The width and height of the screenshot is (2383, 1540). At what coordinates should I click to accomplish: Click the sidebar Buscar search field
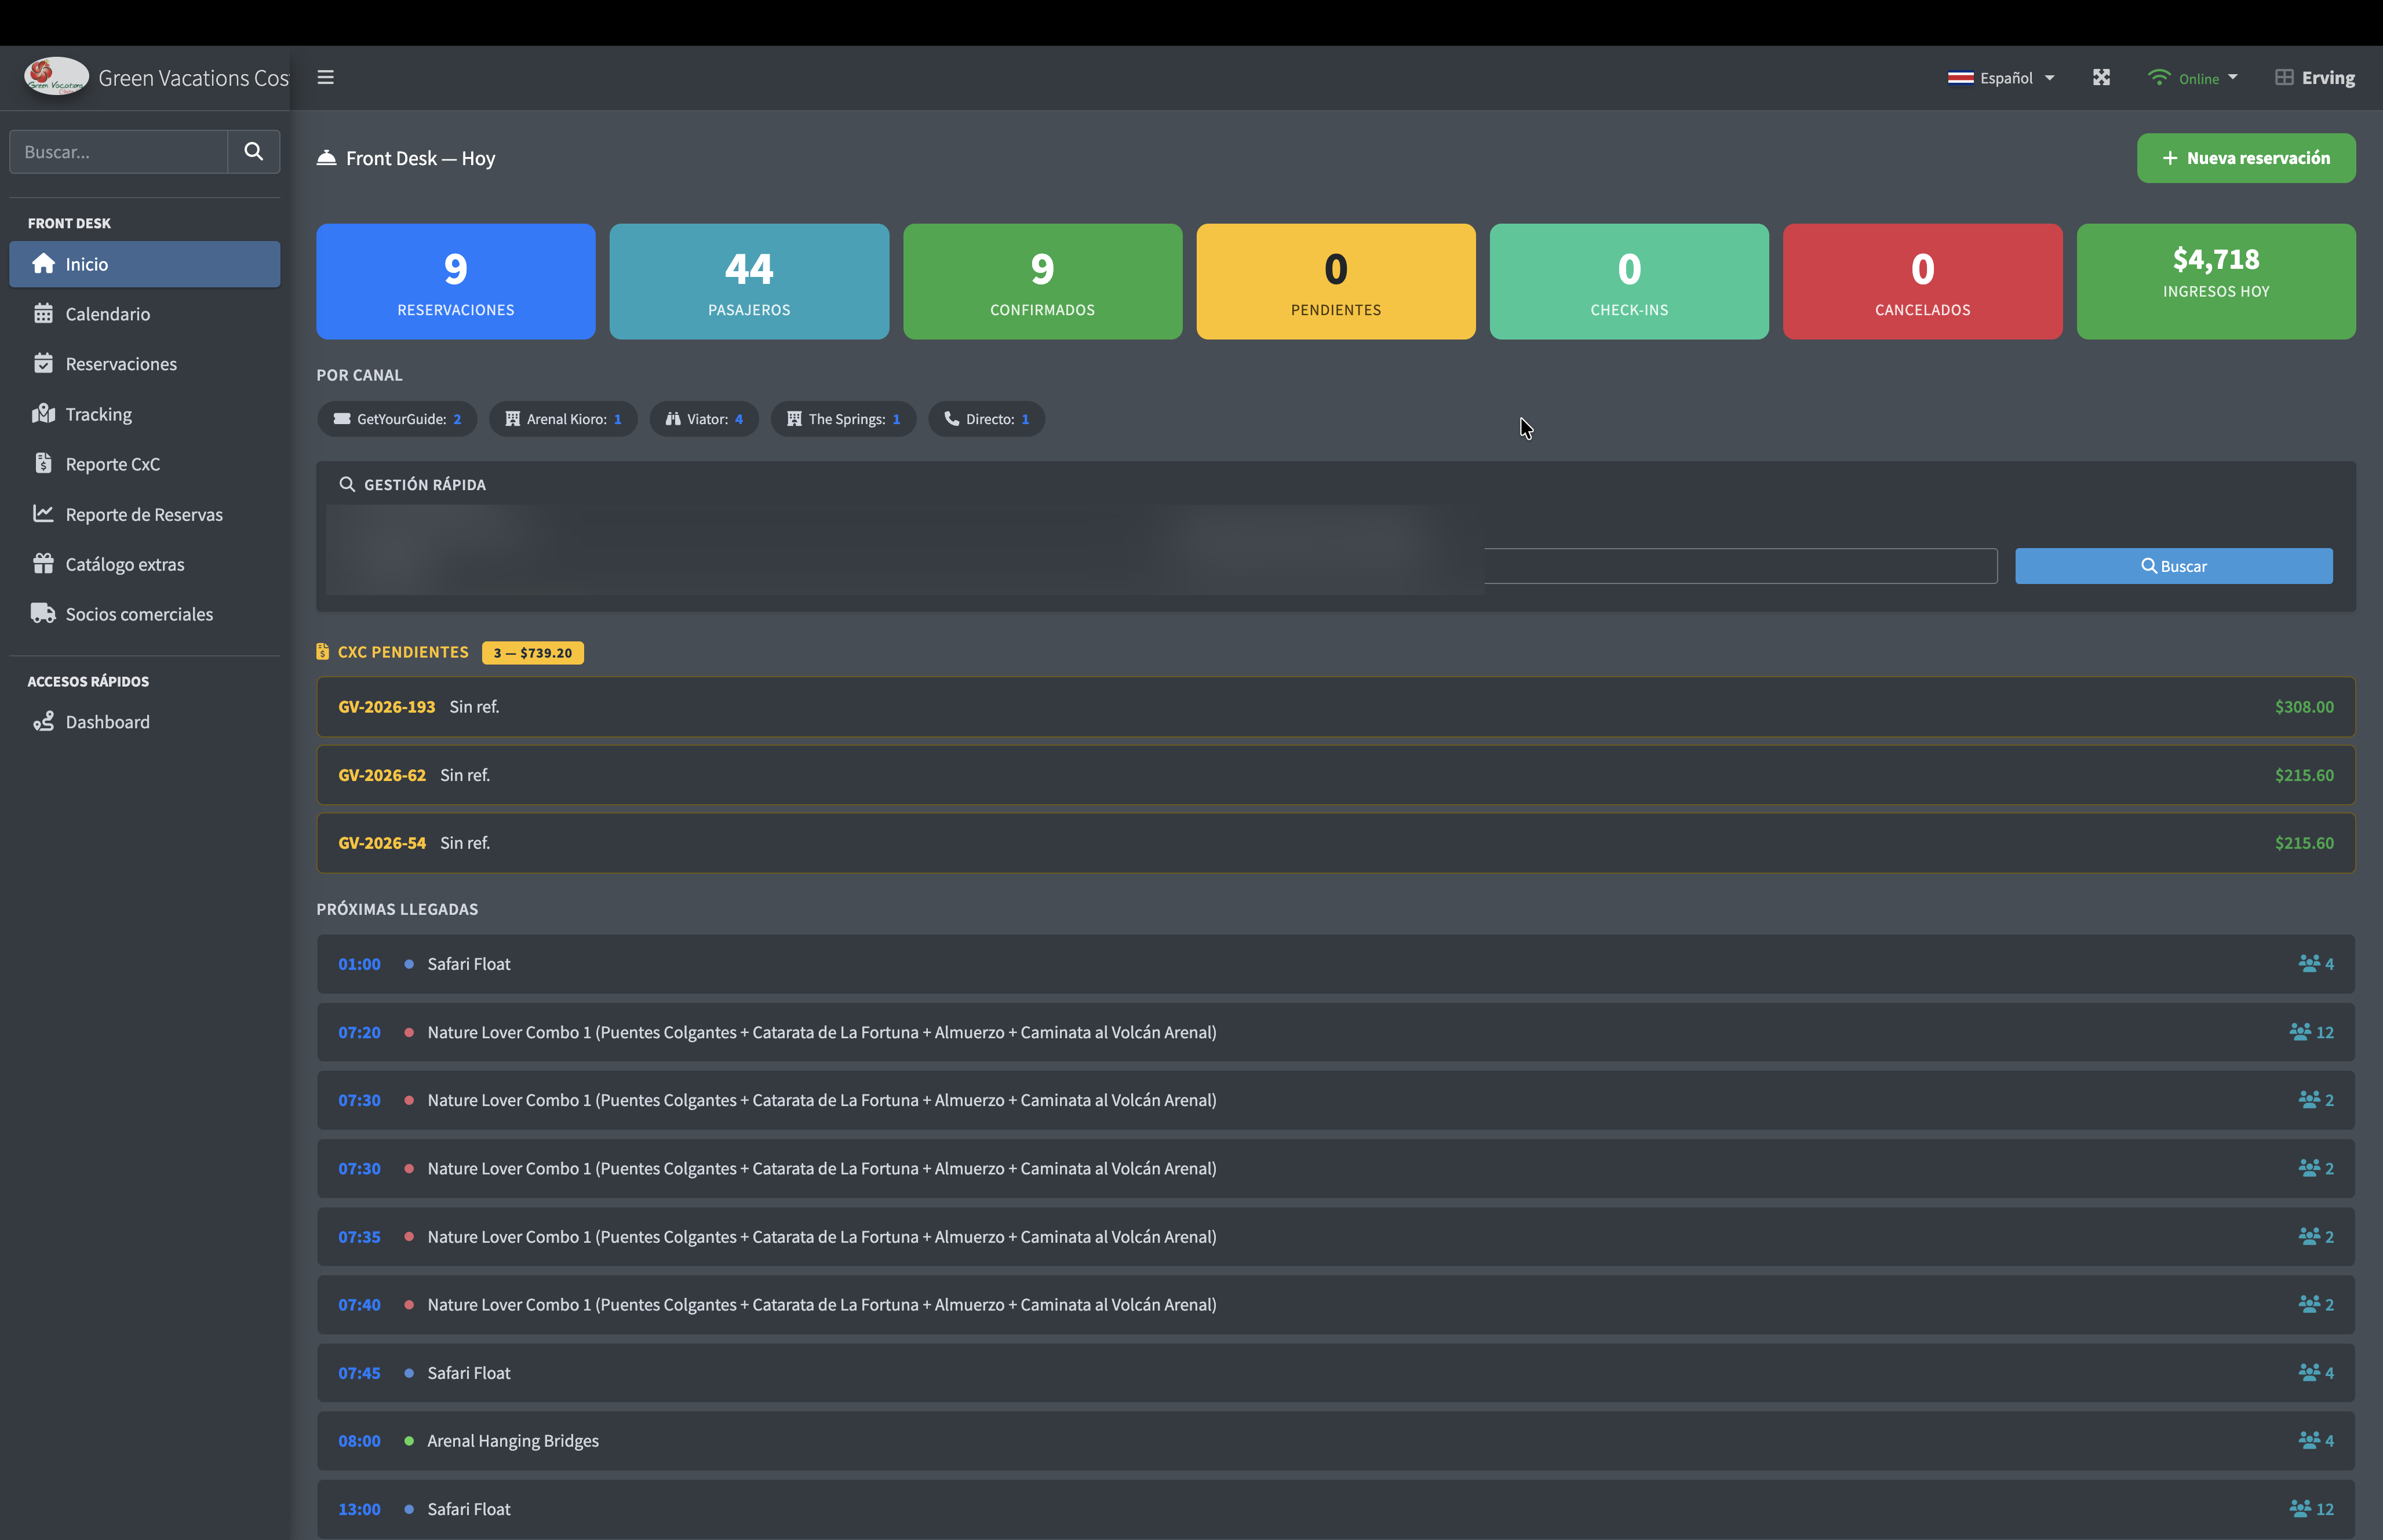coord(119,151)
